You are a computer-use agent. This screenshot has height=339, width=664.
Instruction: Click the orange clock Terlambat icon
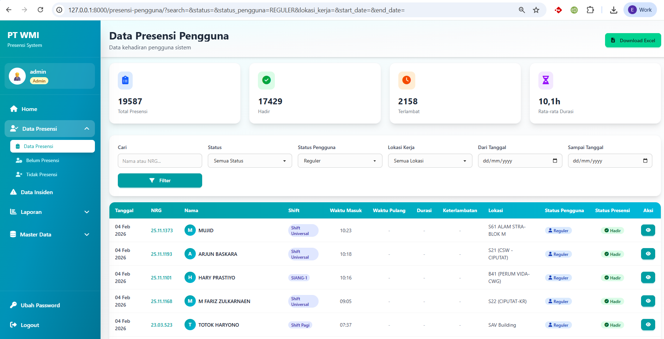(x=406, y=80)
